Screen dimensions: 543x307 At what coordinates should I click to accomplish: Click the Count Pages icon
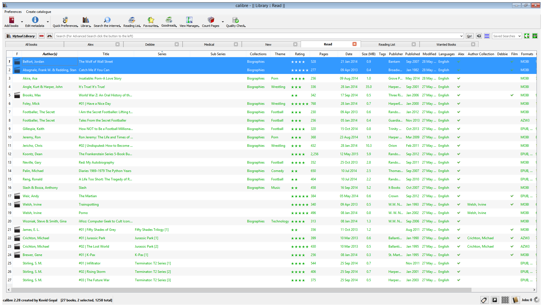coord(211,20)
